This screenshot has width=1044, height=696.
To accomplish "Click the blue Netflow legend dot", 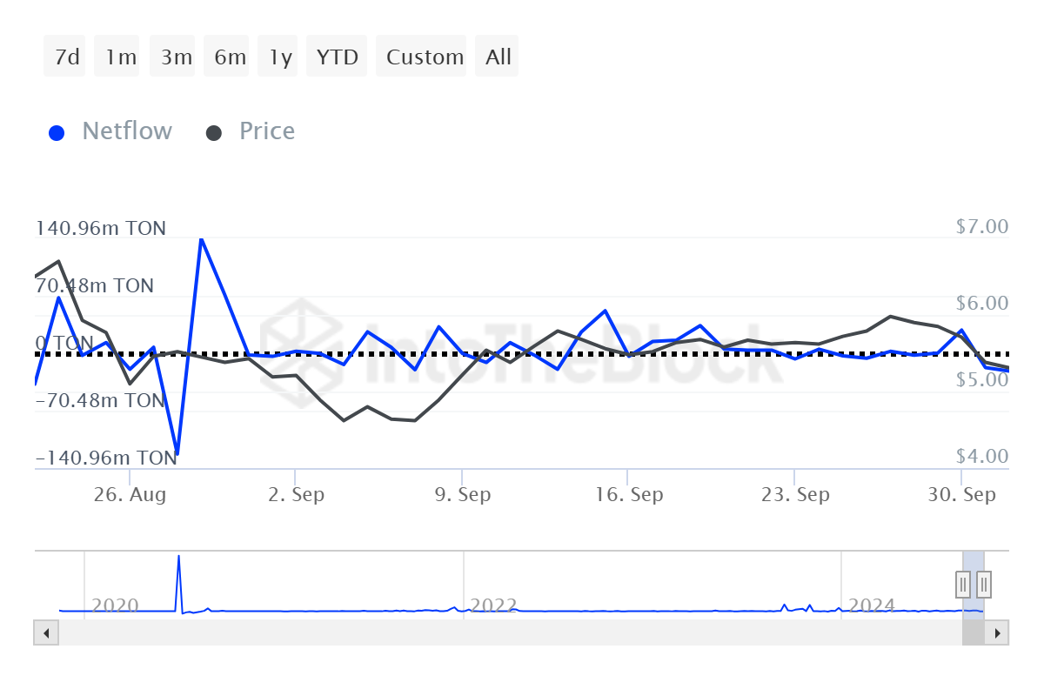I will click(57, 133).
